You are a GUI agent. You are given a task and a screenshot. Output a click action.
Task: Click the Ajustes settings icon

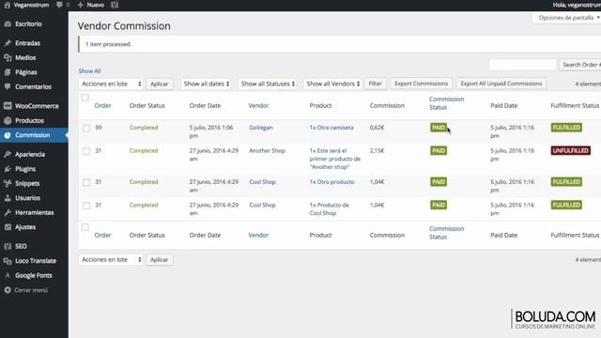[8, 227]
